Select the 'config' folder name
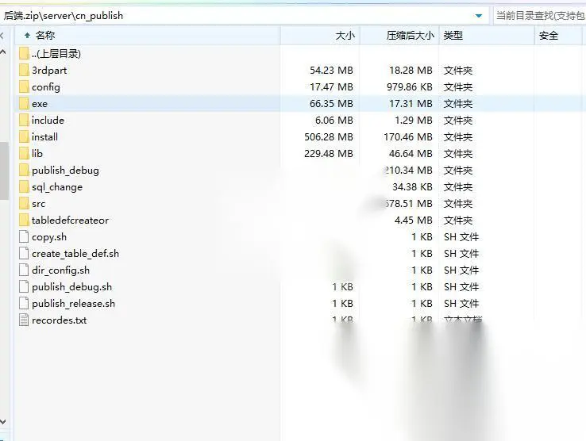This screenshot has width=586, height=441. pos(45,87)
